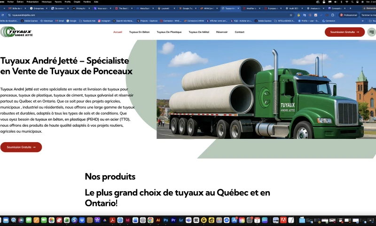The width and height of the screenshot is (376, 226).
Task: Open the Gmail bookmark
Action: tap(60, 21)
